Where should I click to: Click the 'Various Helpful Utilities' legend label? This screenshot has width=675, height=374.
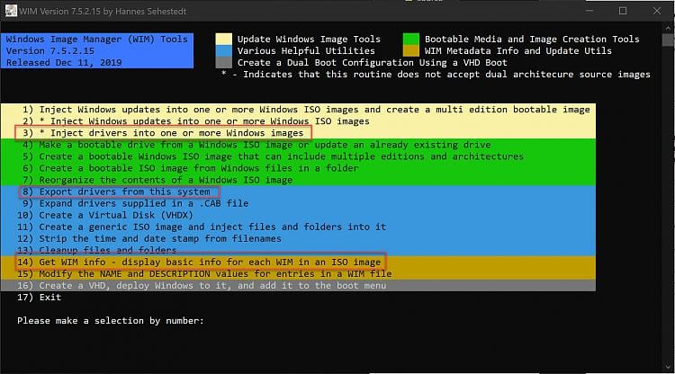tap(306, 50)
